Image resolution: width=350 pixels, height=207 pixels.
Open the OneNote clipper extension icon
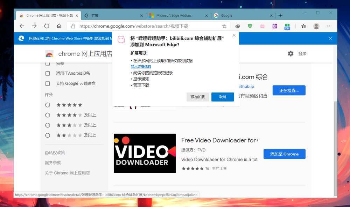(275, 26)
